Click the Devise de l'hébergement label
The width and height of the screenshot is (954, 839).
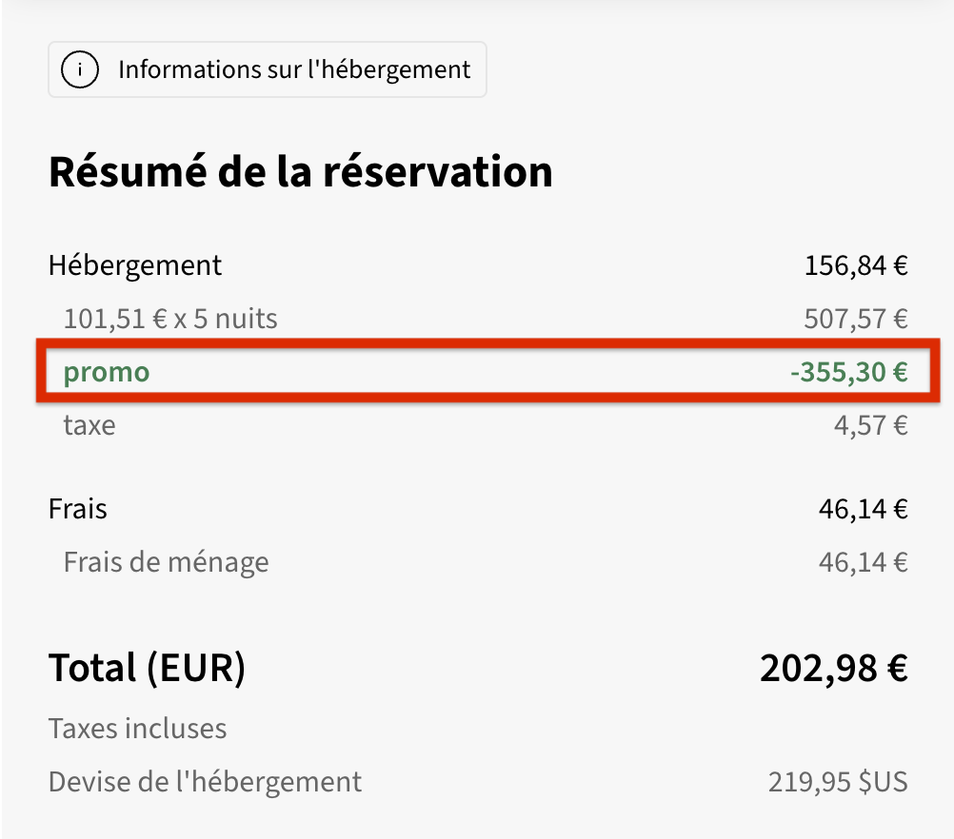(x=205, y=783)
